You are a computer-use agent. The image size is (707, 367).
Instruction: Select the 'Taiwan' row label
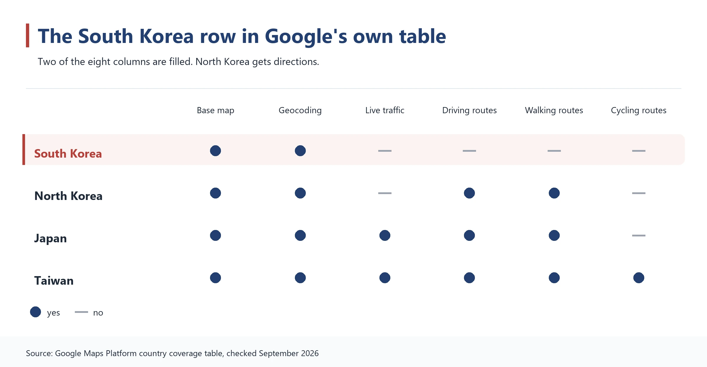(54, 281)
